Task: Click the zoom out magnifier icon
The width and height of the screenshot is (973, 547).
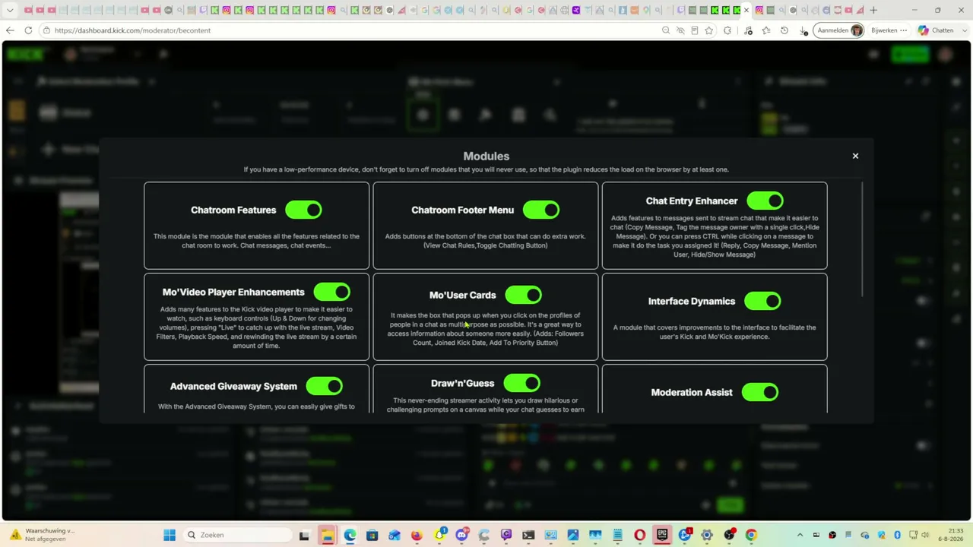Action: 666,30
